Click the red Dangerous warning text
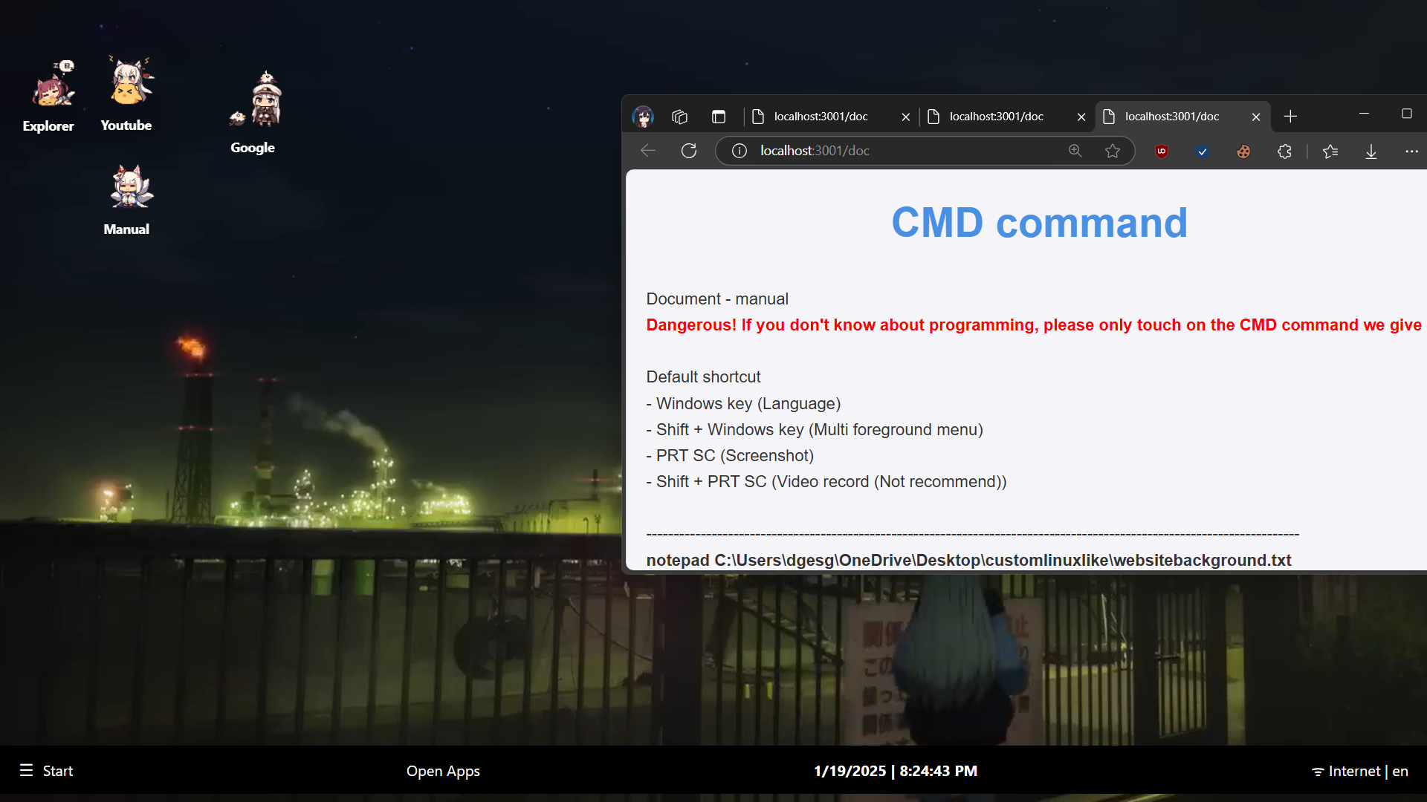The image size is (1427, 802). click(1034, 325)
